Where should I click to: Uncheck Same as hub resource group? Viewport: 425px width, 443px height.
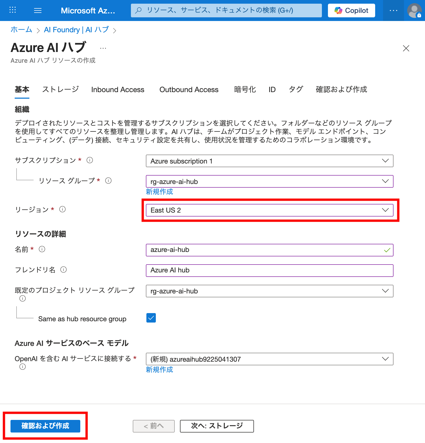(x=151, y=318)
